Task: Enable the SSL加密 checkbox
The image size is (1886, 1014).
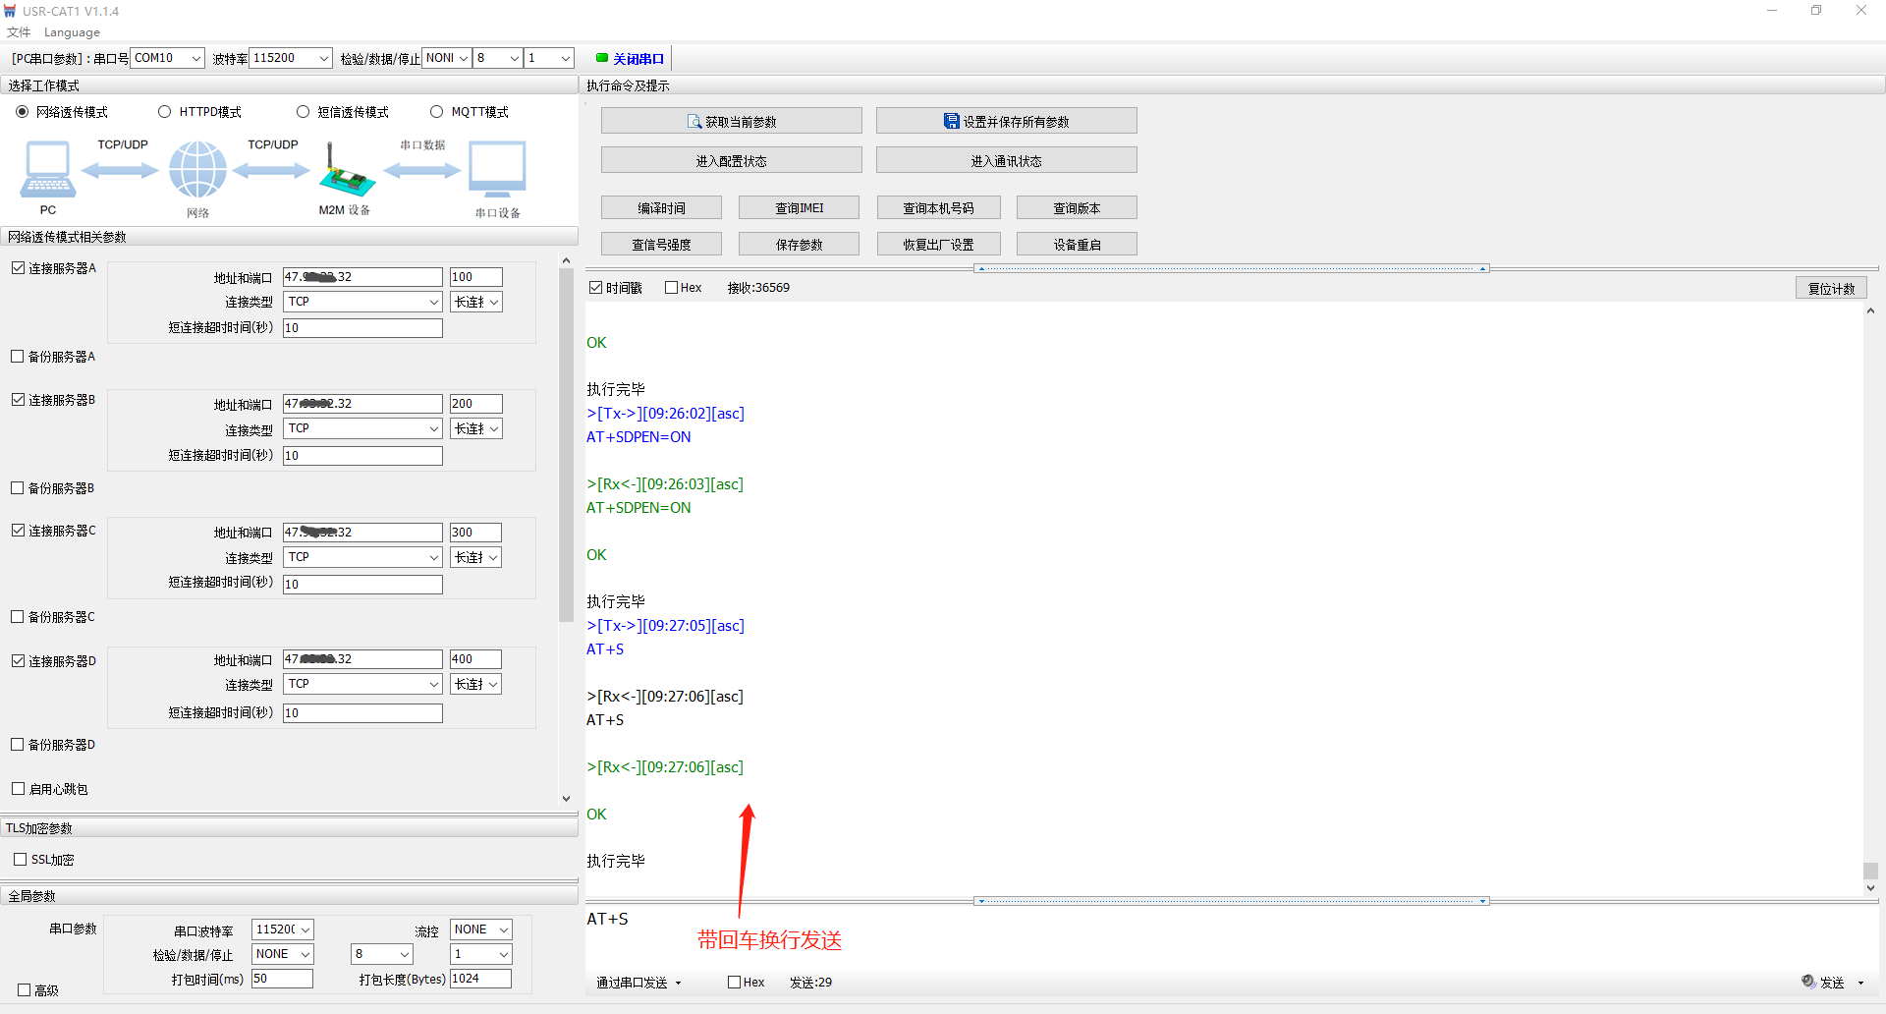Action: click(21, 860)
